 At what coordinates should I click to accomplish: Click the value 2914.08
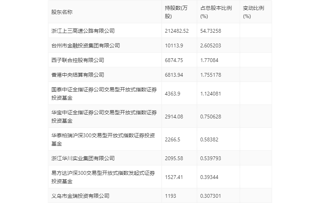point(174,117)
